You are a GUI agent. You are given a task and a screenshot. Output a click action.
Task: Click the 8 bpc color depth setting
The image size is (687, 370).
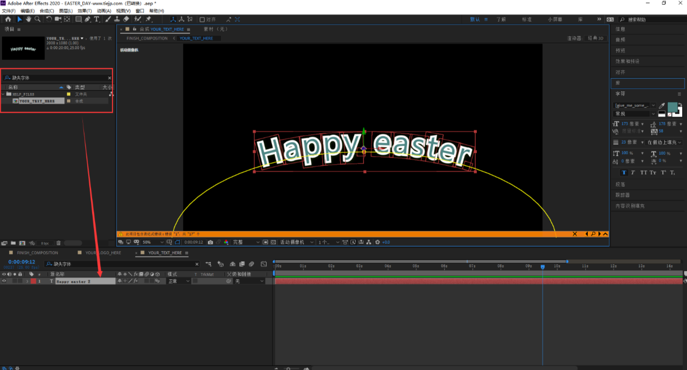coord(45,243)
